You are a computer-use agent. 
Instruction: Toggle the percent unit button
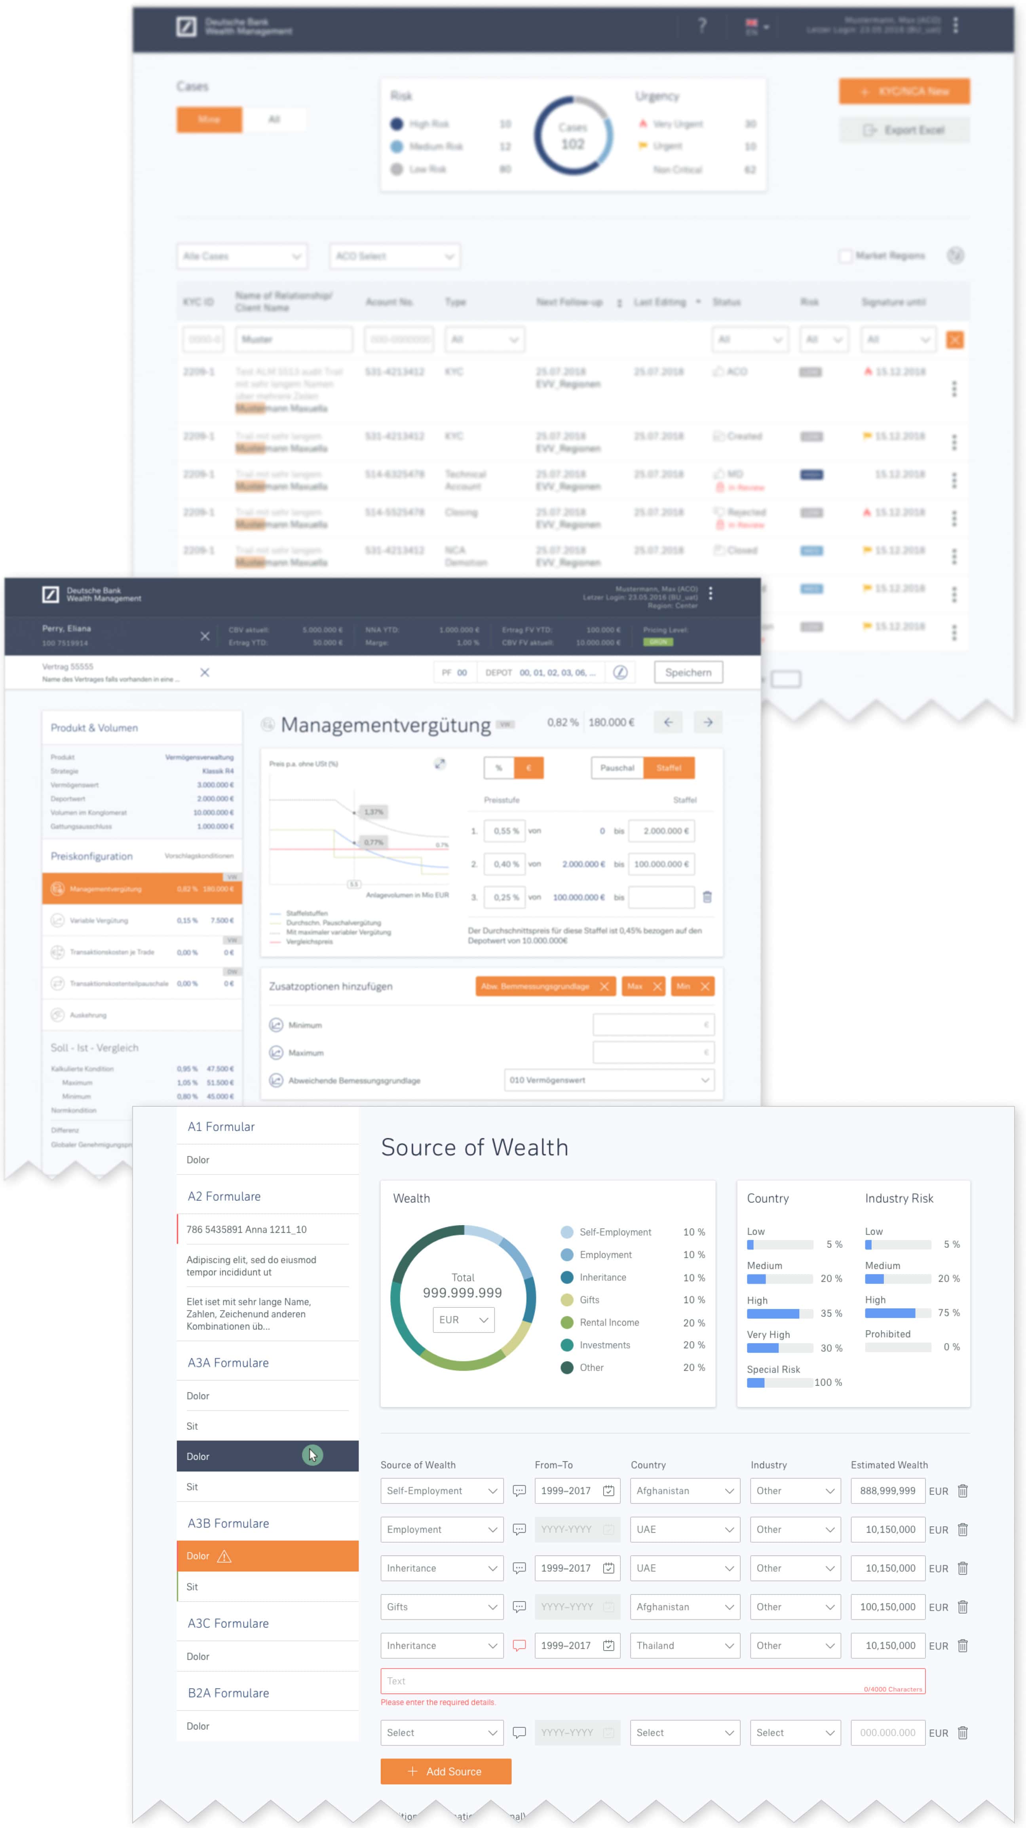(x=498, y=768)
